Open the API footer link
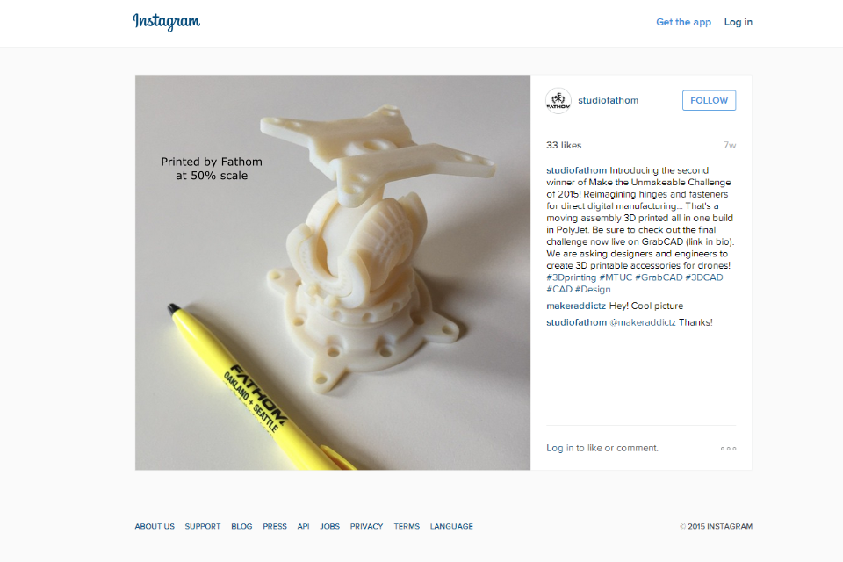843x562 pixels. point(303,527)
